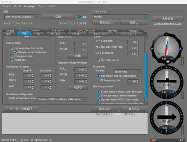The image size is (187, 142).
Task: Switch to the フィルター tab
Action: 58,31
